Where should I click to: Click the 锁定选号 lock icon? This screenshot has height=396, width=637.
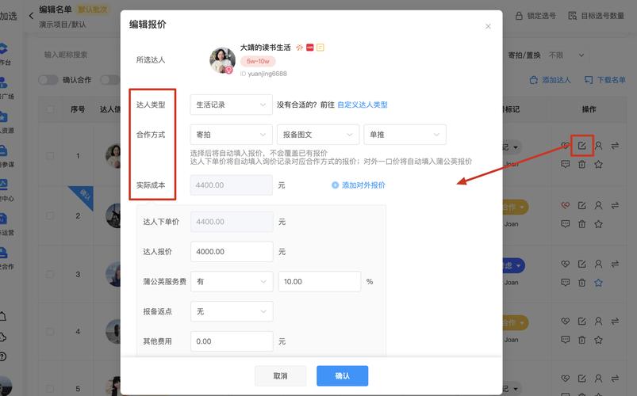pos(520,16)
